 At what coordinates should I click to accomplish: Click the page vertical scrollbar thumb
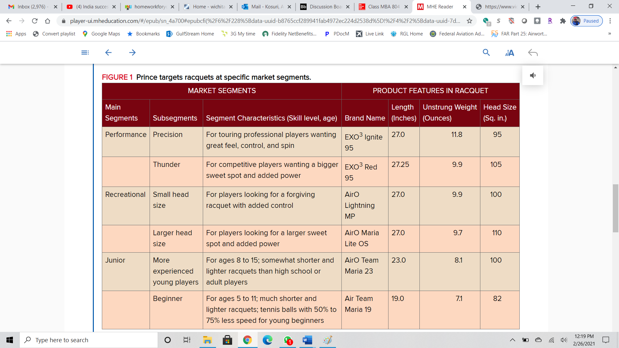[x=615, y=208]
